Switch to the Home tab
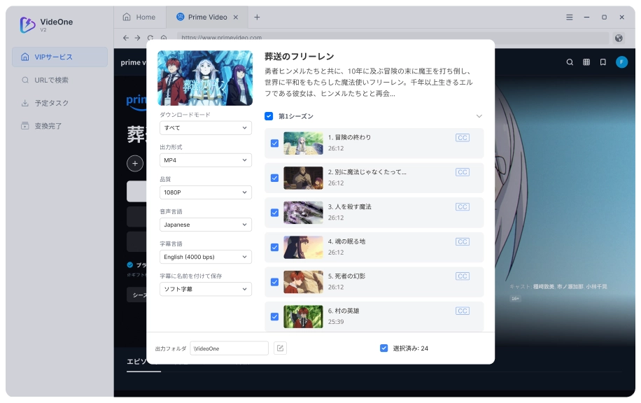The image size is (641, 403). (139, 17)
